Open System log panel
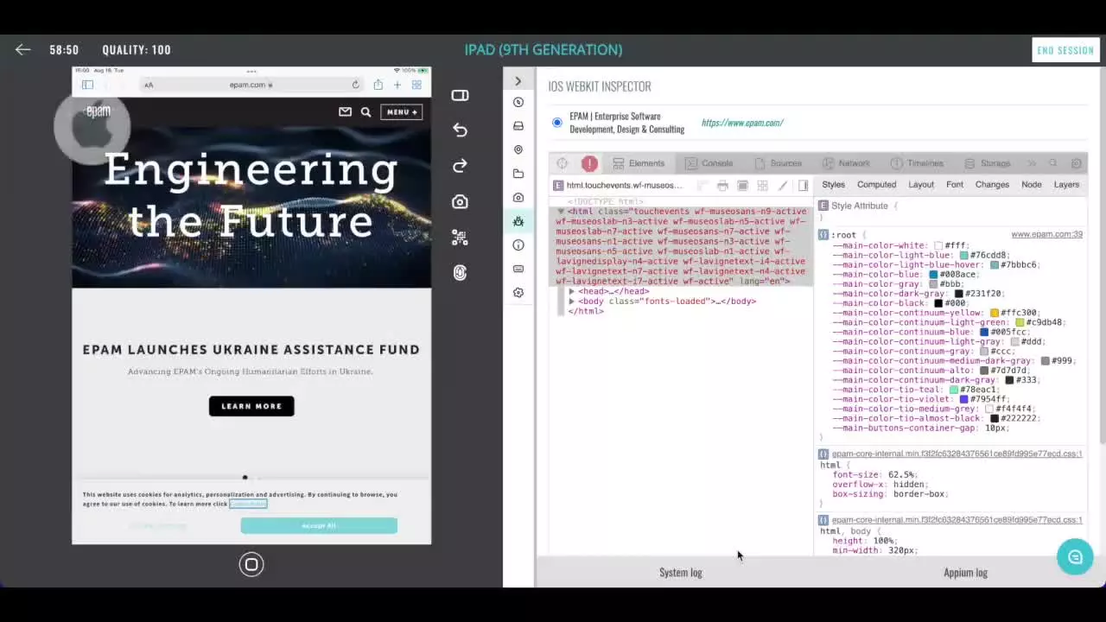This screenshot has height=622, width=1106. [x=681, y=573]
